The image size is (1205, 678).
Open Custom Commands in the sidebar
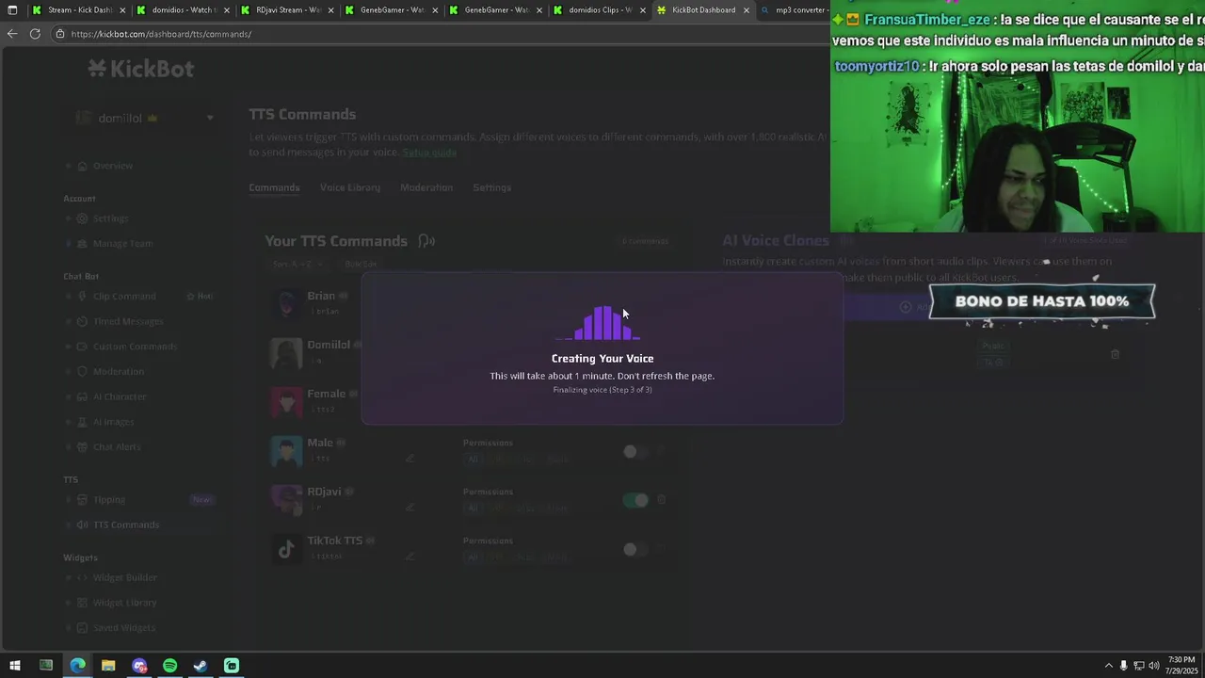click(x=135, y=347)
